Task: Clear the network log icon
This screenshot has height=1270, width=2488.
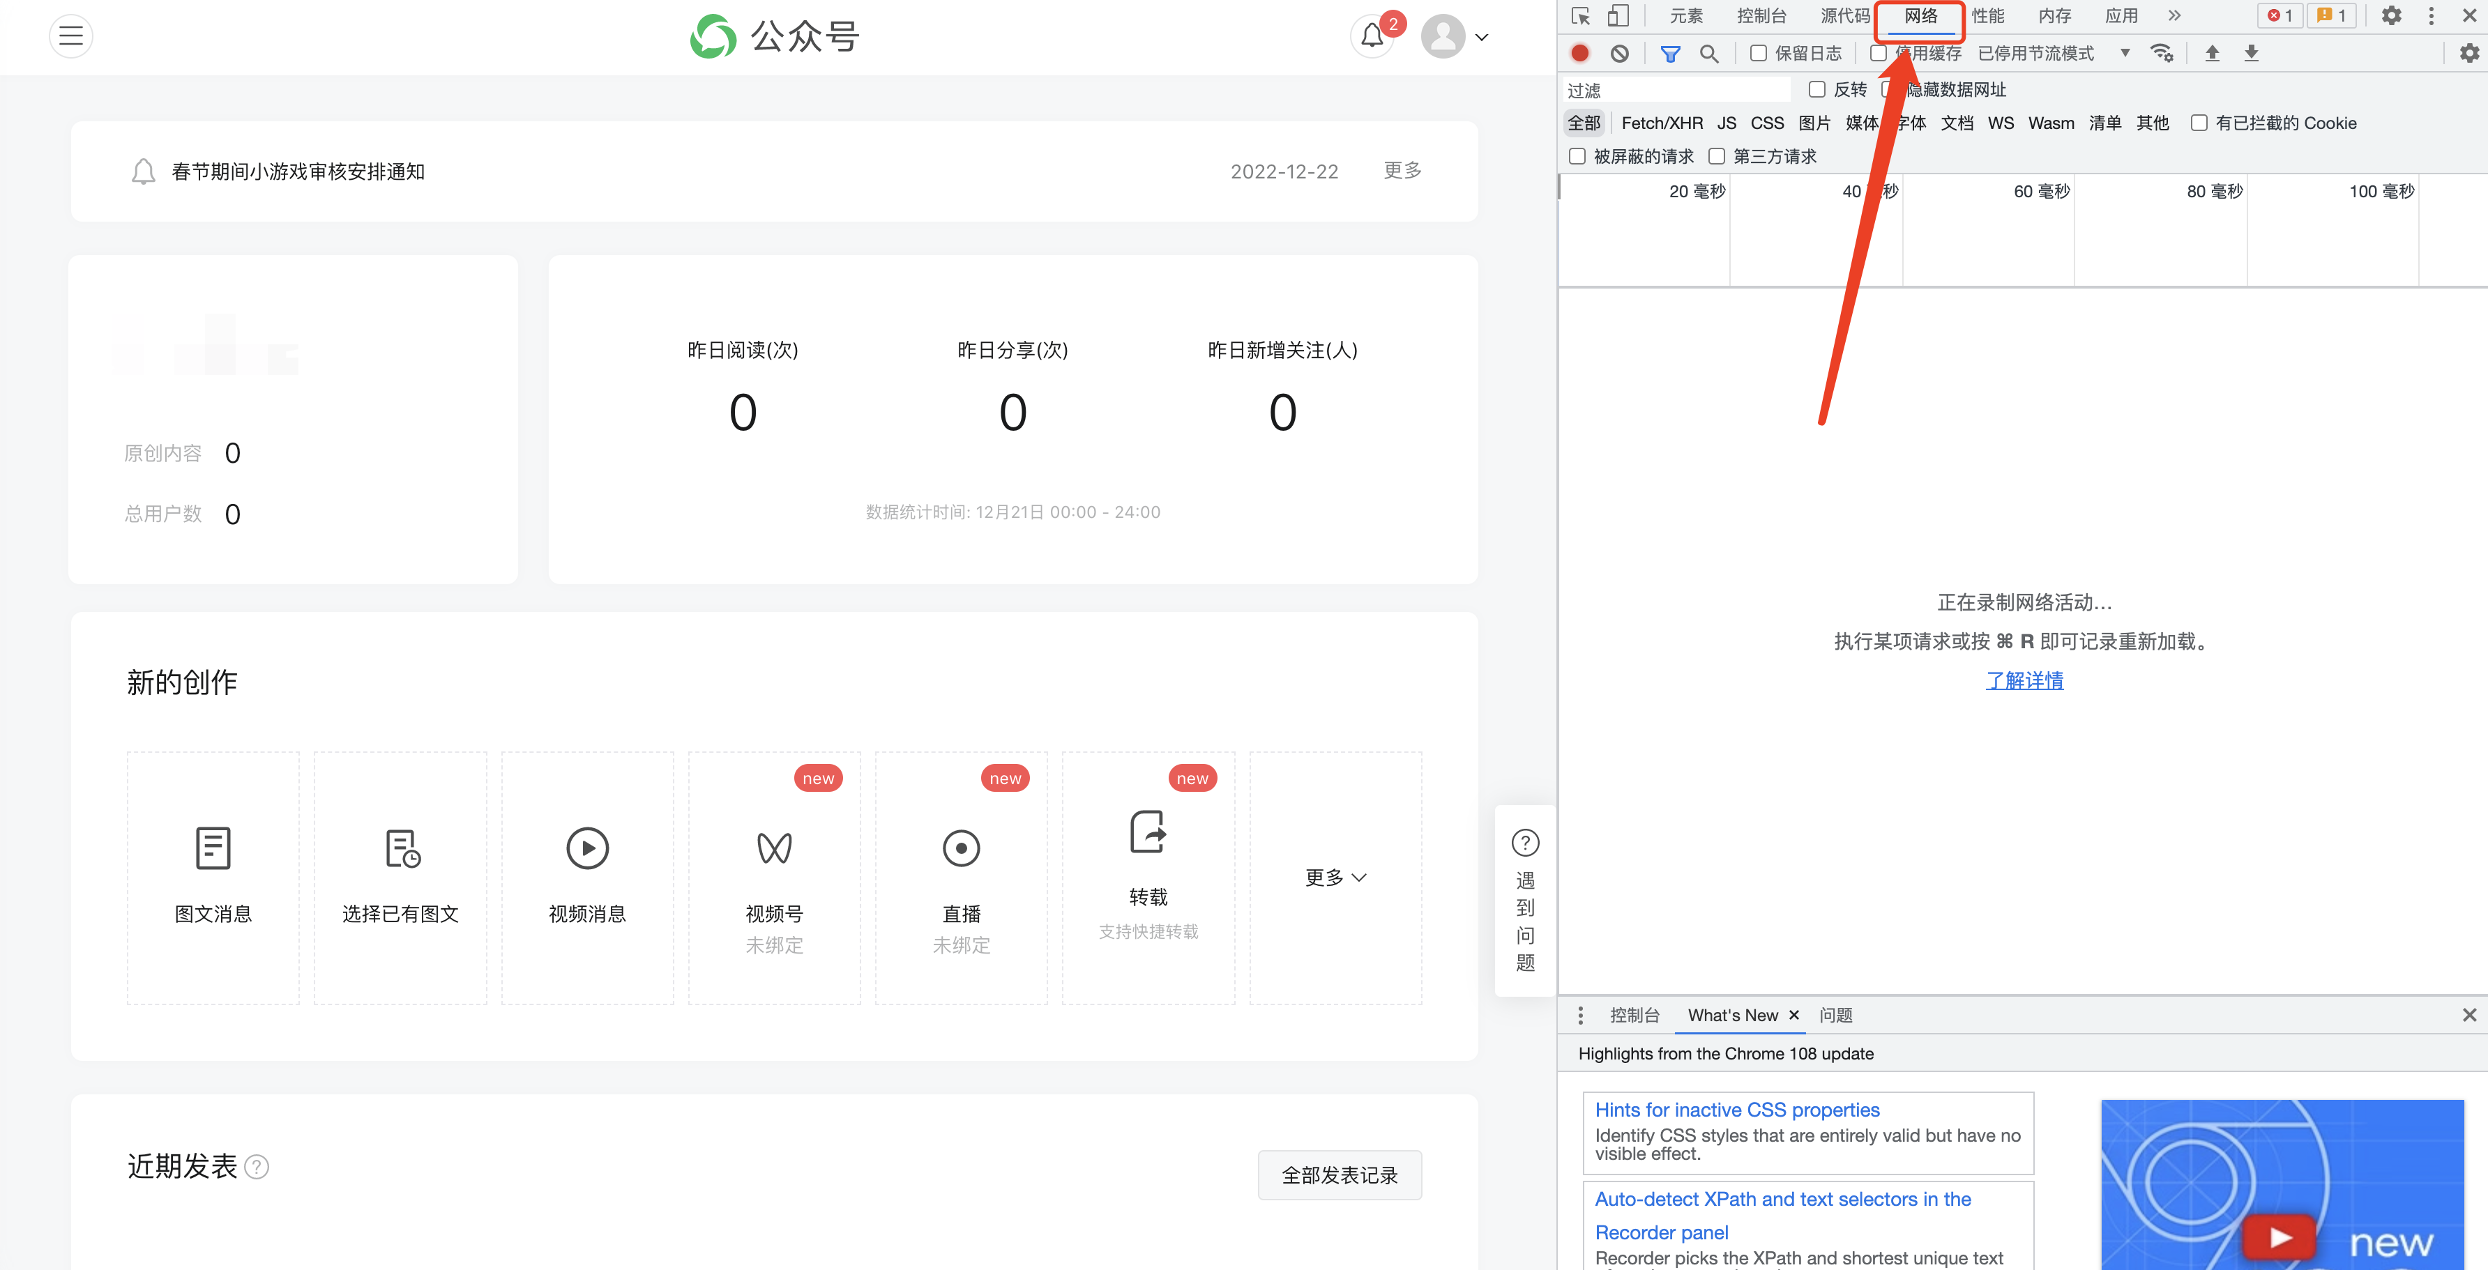Action: (1620, 53)
